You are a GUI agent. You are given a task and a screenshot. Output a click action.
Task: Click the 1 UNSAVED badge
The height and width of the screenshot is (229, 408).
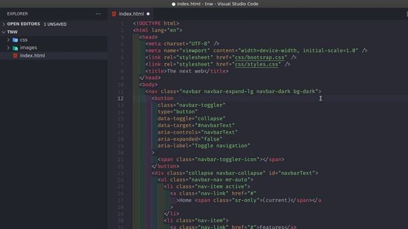point(55,24)
